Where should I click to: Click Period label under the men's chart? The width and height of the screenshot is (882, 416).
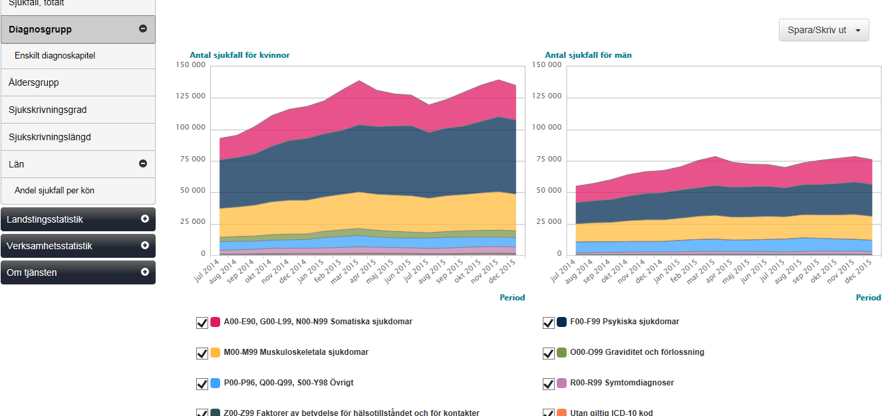pos(868,298)
